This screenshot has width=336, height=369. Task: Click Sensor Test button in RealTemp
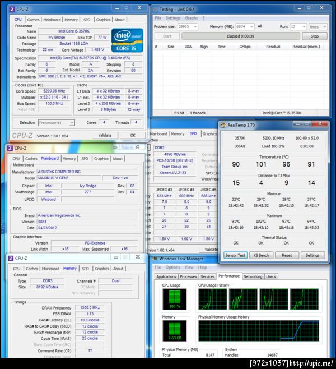click(x=235, y=255)
